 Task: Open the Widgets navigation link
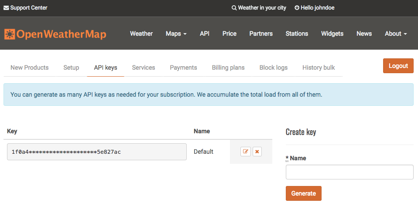pyautogui.click(x=332, y=34)
